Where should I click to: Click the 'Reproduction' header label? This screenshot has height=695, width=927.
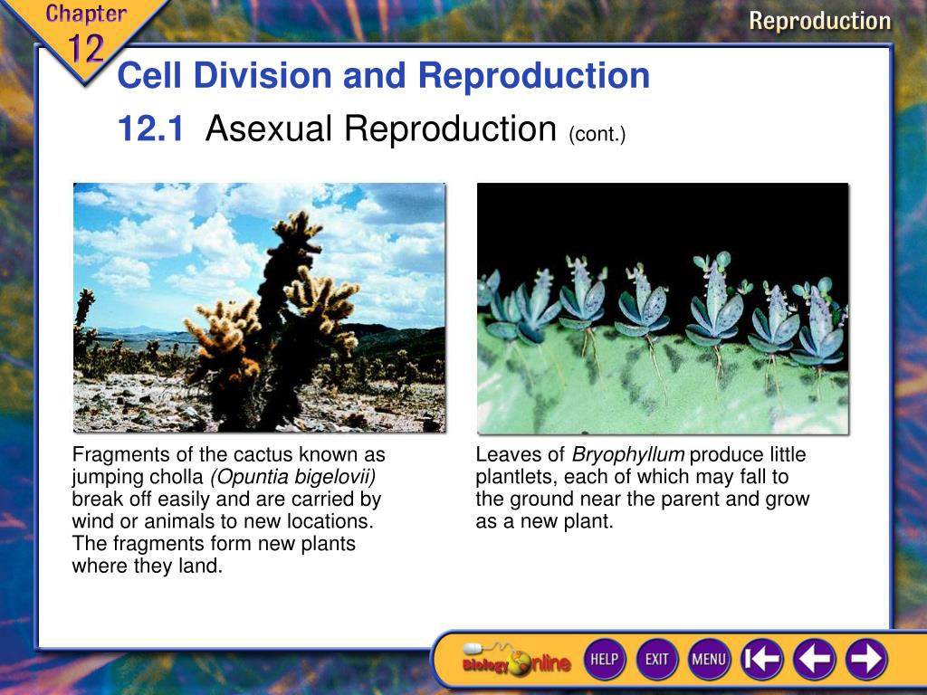coord(819,22)
